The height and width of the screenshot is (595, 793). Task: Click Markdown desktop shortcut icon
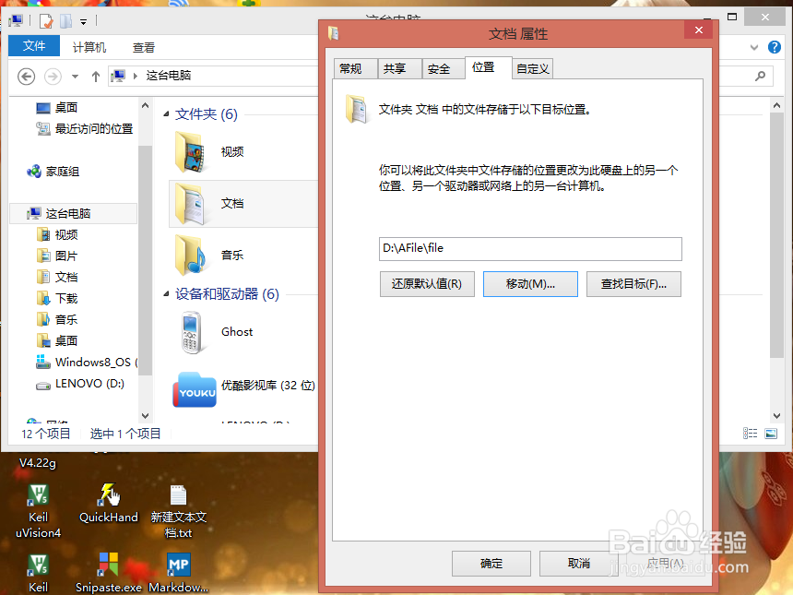click(179, 572)
